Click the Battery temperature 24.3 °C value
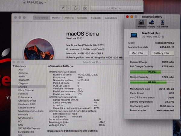This screenshot has width=181, height=136. (170, 102)
